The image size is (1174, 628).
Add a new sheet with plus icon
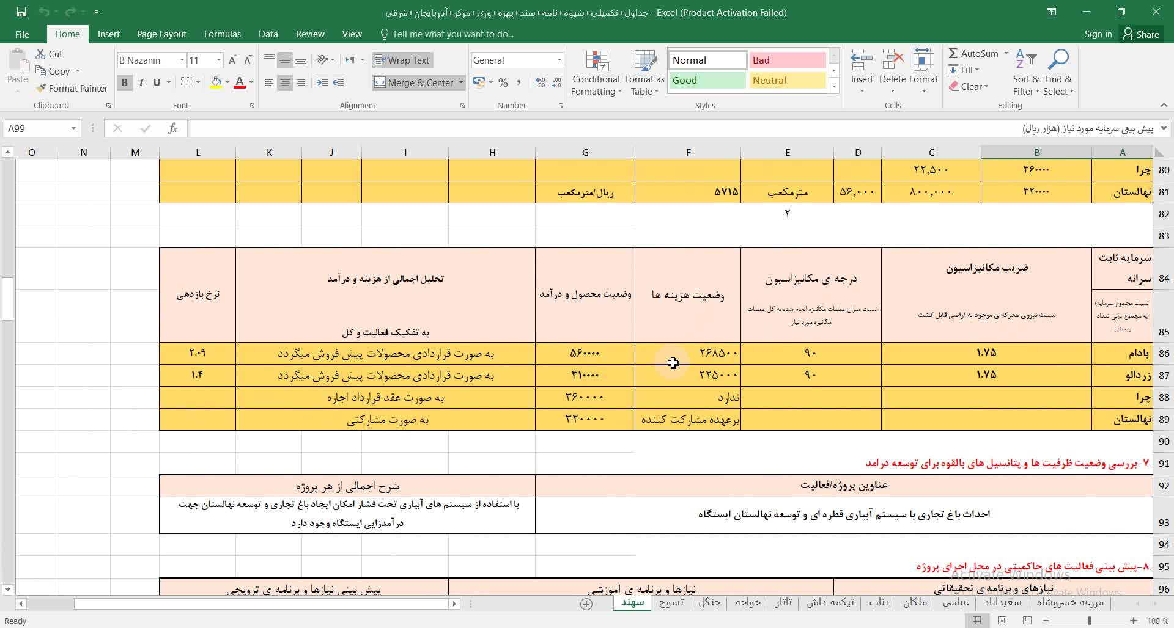586,604
